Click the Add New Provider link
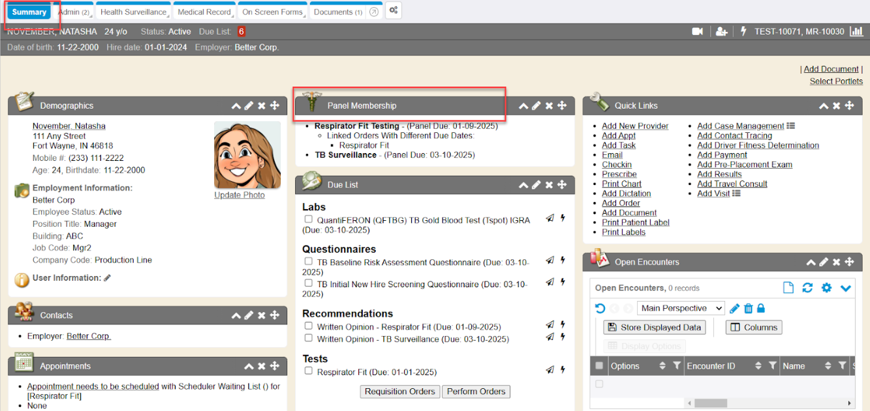 coord(634,126)
